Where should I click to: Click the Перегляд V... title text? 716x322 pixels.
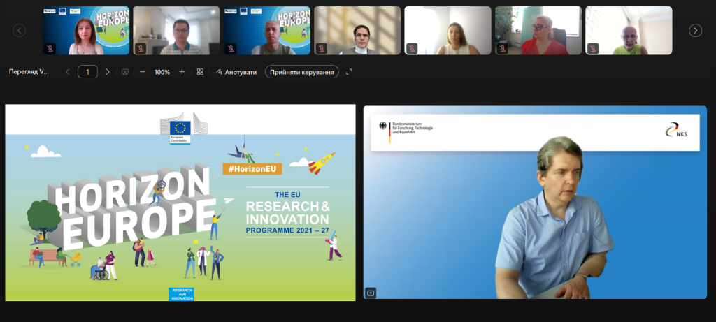pyautogui.click(x=29, y=72)
